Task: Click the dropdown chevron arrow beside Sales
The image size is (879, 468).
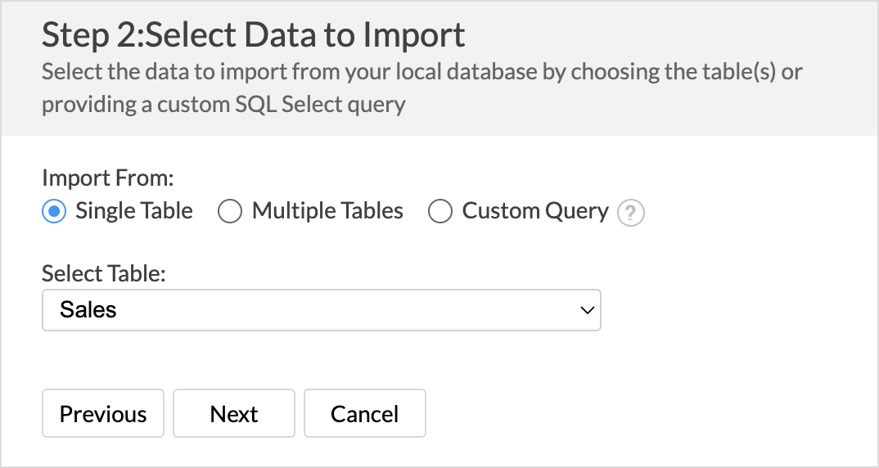Action: tap(587, 310)
